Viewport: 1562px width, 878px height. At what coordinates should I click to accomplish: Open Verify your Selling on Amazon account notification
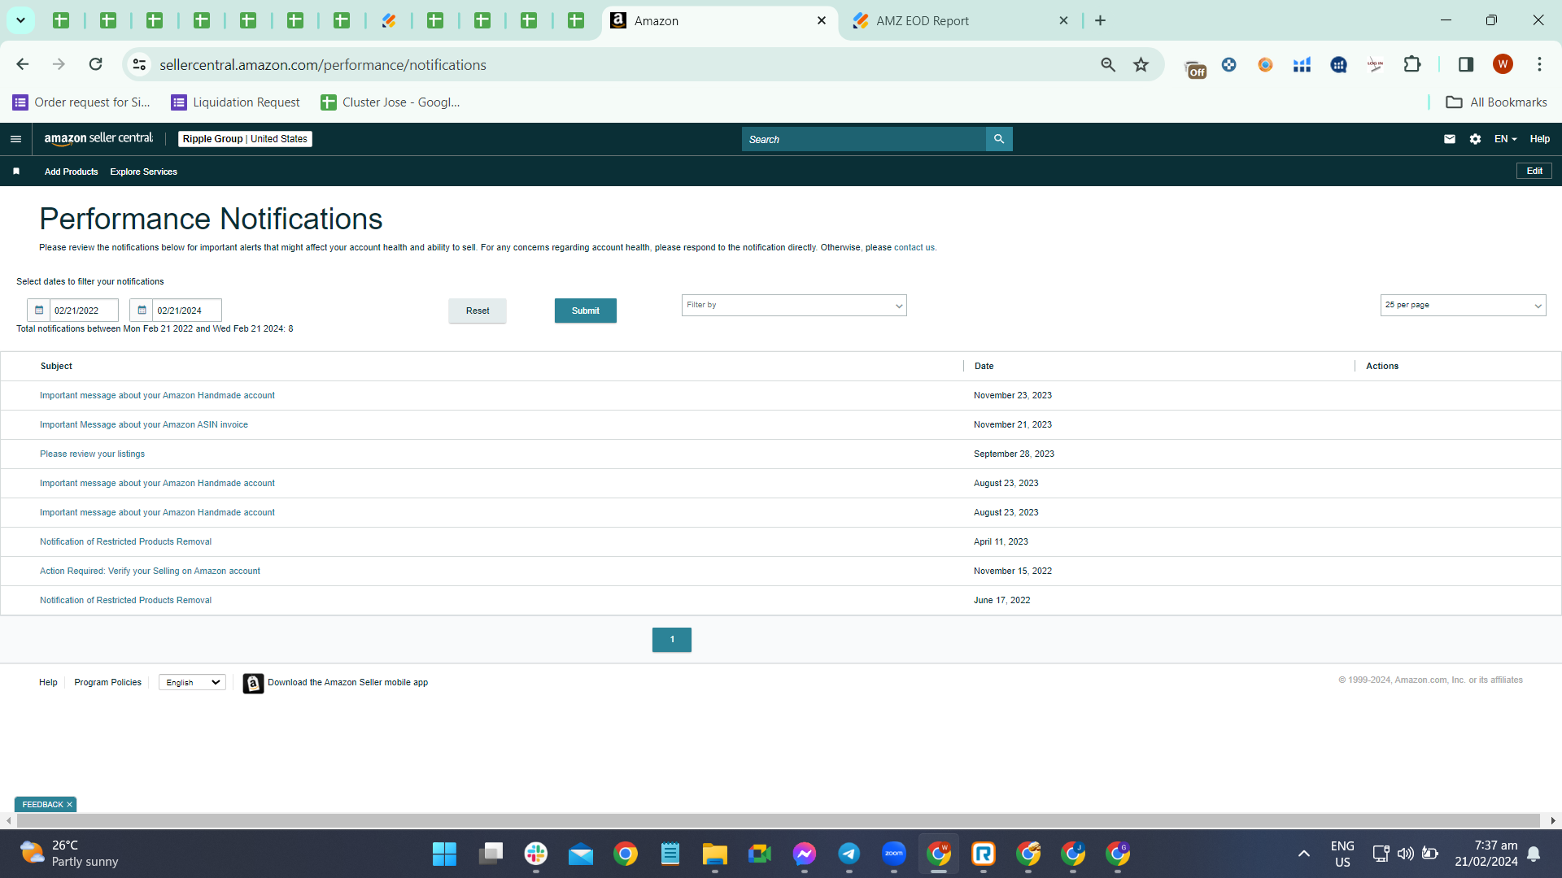click(150, 572)
